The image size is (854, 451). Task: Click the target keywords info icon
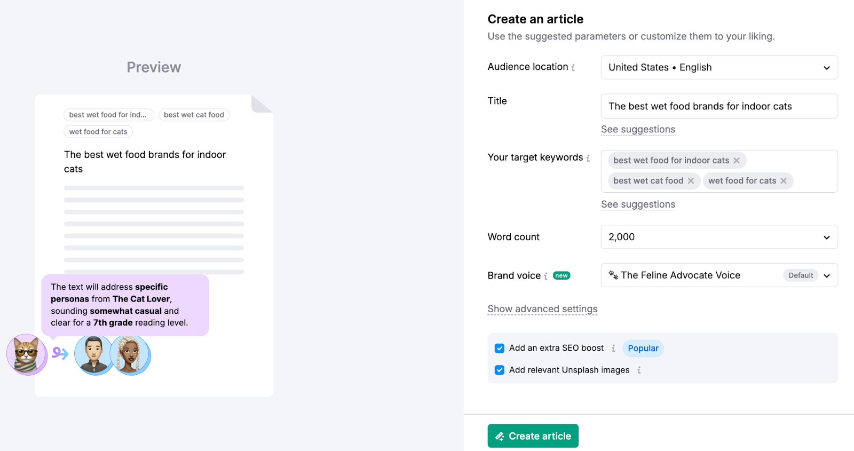(588, 158)
